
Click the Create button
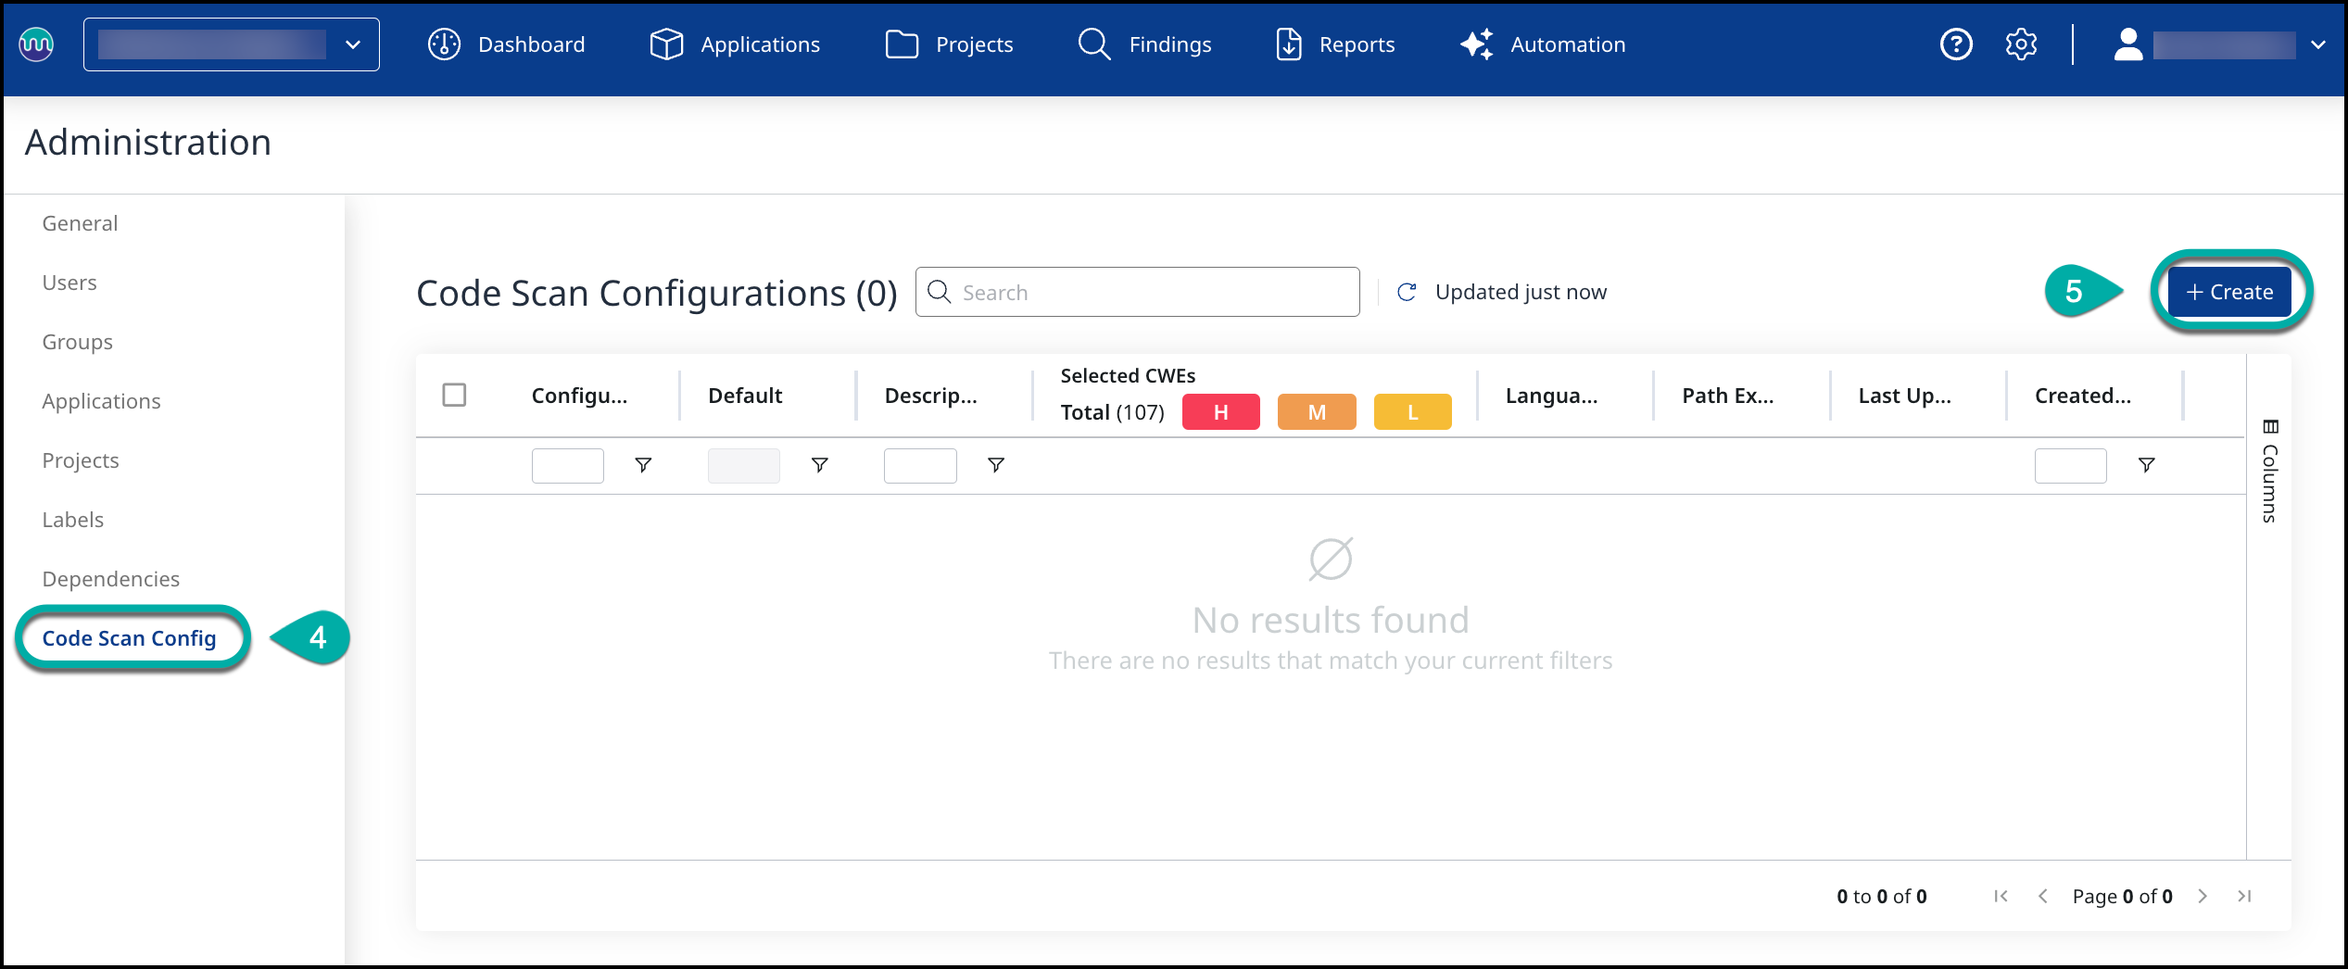(x=2228, y=293)
